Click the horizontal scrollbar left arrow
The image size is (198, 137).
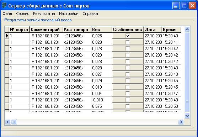coord(8,122)
